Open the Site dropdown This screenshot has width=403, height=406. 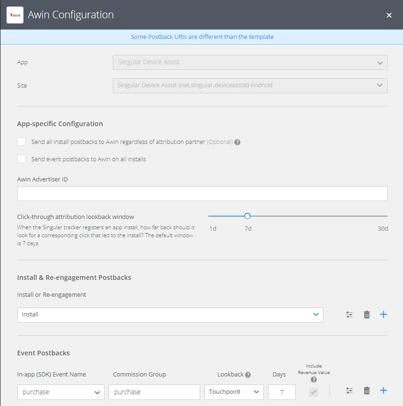click(x=250, y=86)
